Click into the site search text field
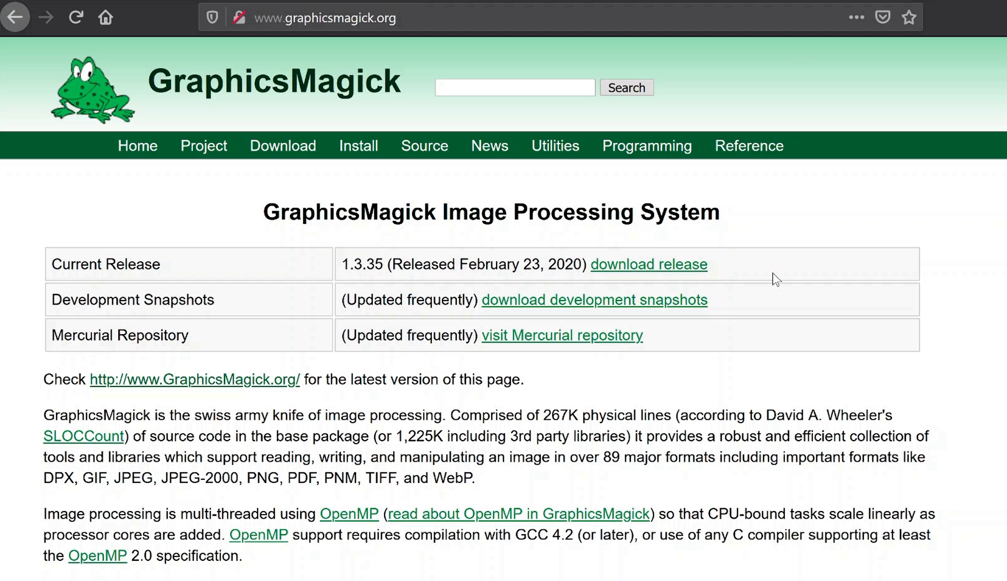Image resolution: width=1007 pixels, height=581 pixels. pos(514,88)
